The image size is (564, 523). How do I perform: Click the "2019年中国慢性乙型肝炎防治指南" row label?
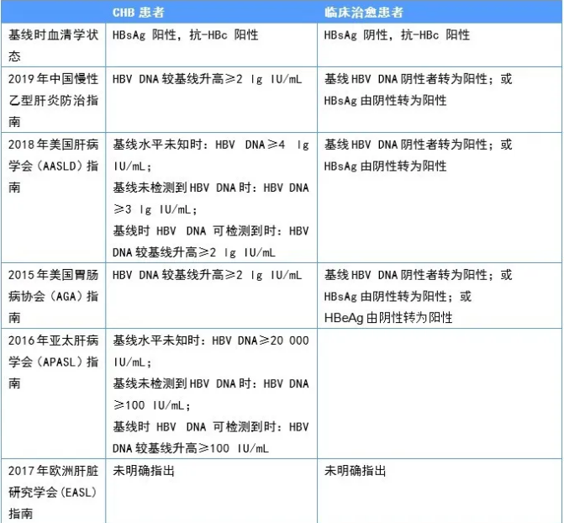pos(53,100)
